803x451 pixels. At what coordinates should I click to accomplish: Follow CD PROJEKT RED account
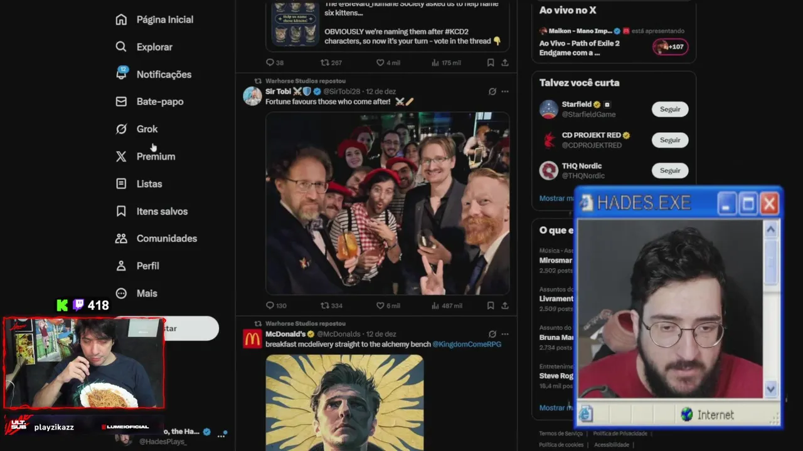pos(670,140)
